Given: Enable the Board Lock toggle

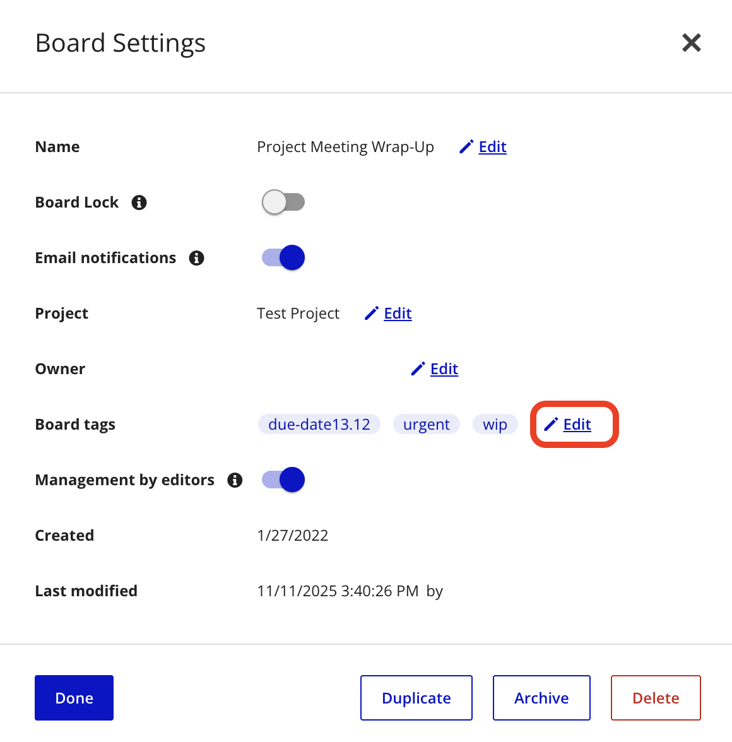Looking at the screenshot, I should pos(283,203).
